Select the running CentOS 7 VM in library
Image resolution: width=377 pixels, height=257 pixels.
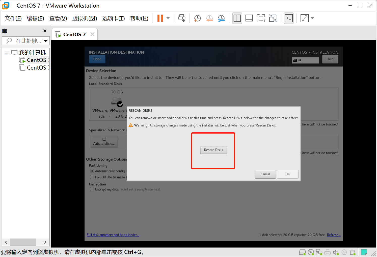[35, 60]
